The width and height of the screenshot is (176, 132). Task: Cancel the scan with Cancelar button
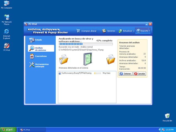(x=140, y=74)
